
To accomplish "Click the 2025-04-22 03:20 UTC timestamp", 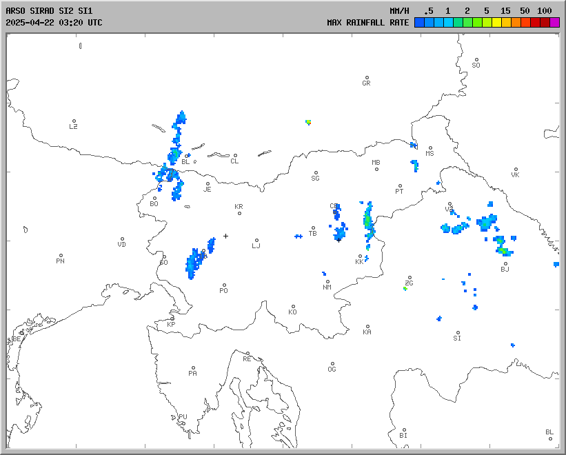I will tap(54, 23).
